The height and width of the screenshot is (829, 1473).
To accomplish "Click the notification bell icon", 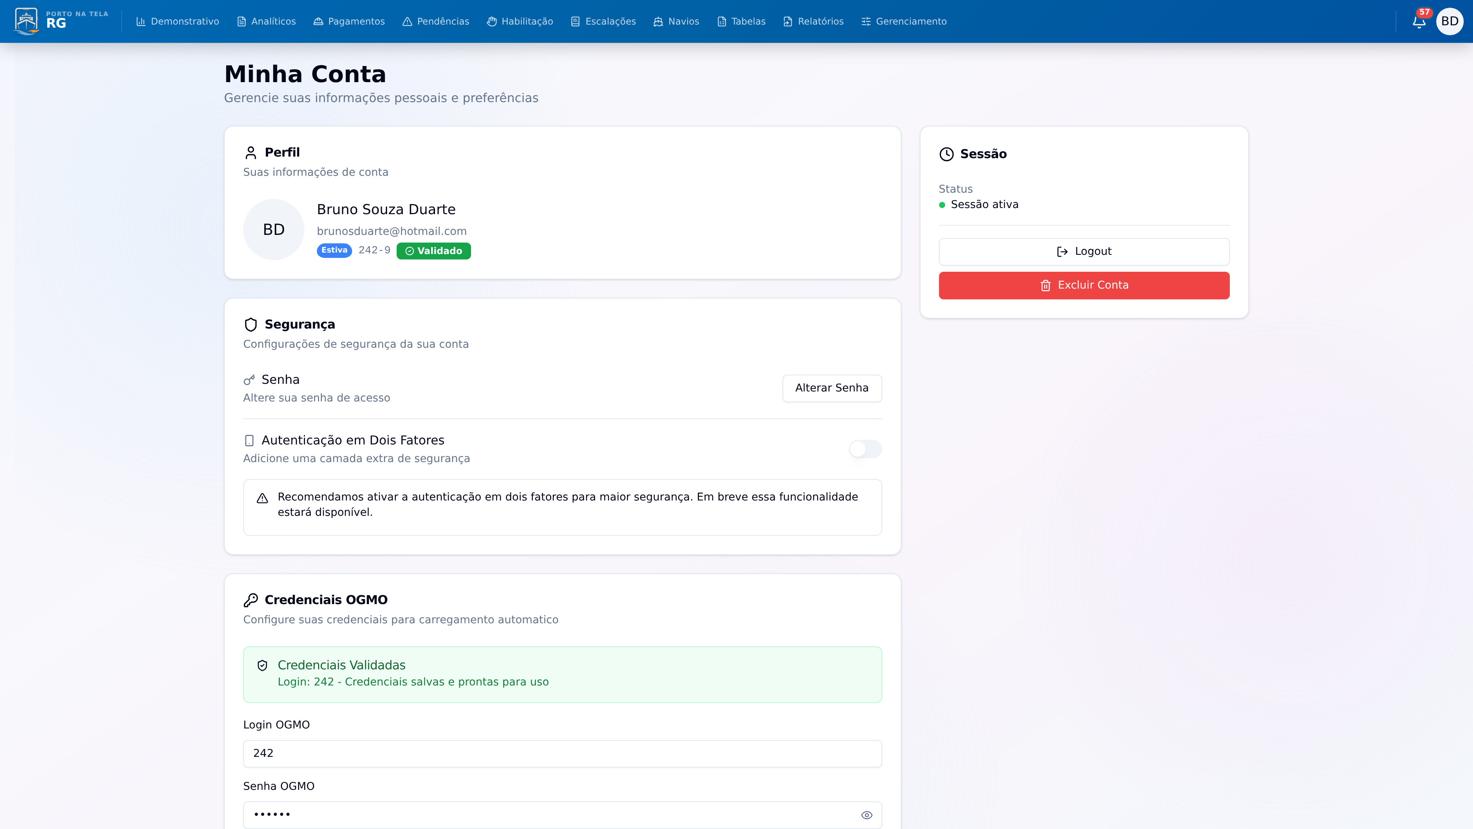I will point(1419,22).
